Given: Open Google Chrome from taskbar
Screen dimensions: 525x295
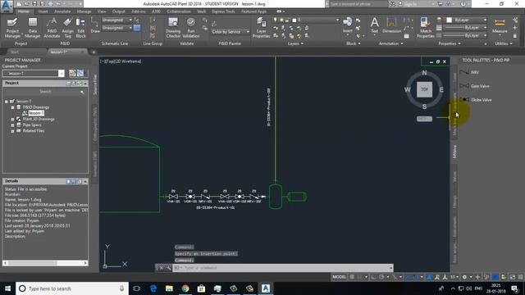Looking at the screenshot, I should point(185,288).
